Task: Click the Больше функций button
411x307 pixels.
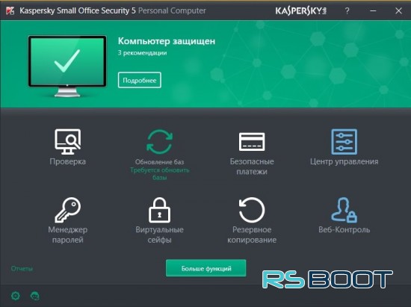Action: (x=206, y=268)
